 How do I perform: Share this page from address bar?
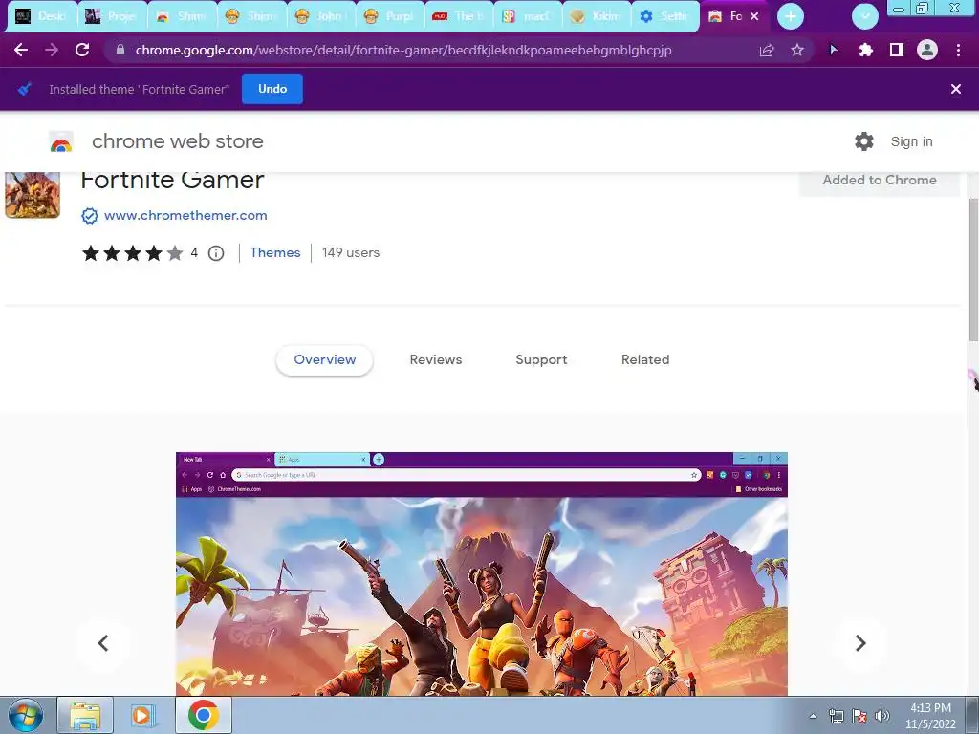[x=767, y=50]
